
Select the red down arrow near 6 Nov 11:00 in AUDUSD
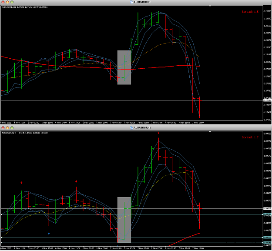pos(21,183)
